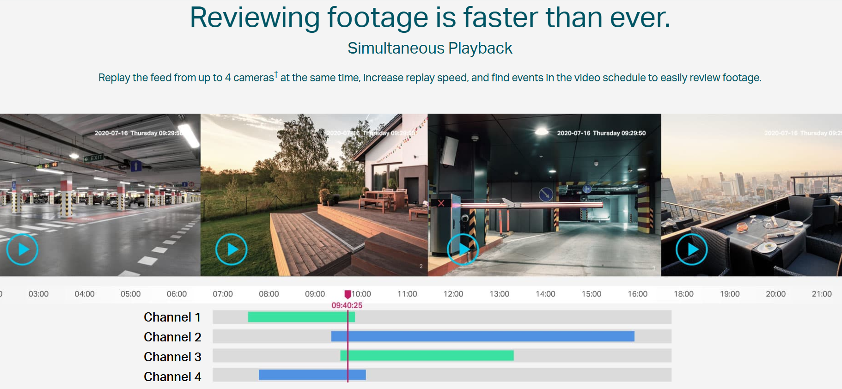Viewport: 842px width, 389px height.
Task: Click the red X icon in garage feed
Action: 441,203
